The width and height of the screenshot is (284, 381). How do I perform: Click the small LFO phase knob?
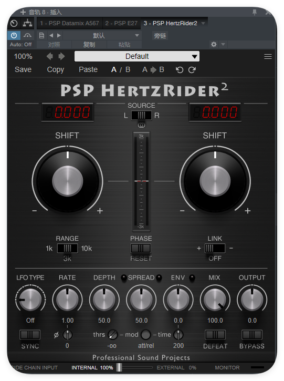[x=67, y=335]
